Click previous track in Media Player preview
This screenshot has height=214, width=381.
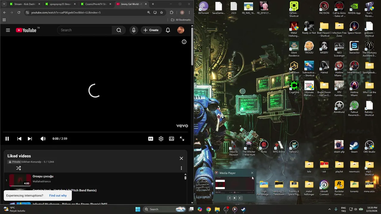point(229,198)
